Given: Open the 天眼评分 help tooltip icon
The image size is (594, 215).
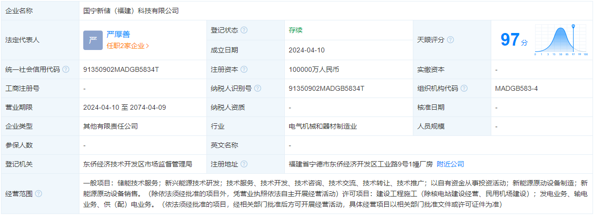Looking at the screenshot, I should pos(450,40).
